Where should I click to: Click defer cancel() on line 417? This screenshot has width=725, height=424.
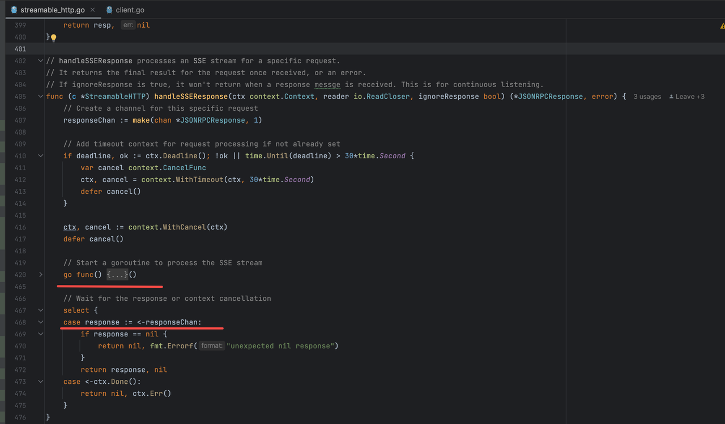point(93,239)
